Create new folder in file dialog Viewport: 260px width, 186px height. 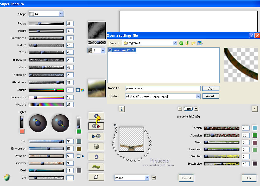click(x=193, y=43)
